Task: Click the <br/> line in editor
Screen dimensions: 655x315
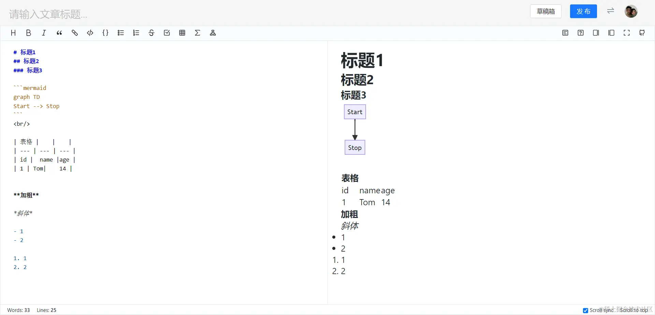Action: click(x=22, y=124)
